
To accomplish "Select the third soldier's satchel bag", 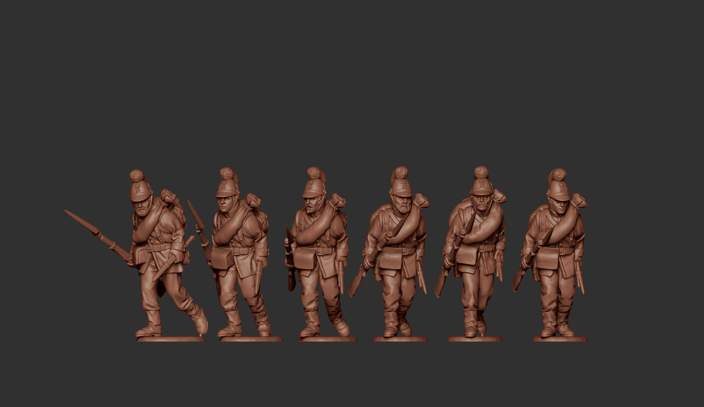I will (x=305, y=258).
